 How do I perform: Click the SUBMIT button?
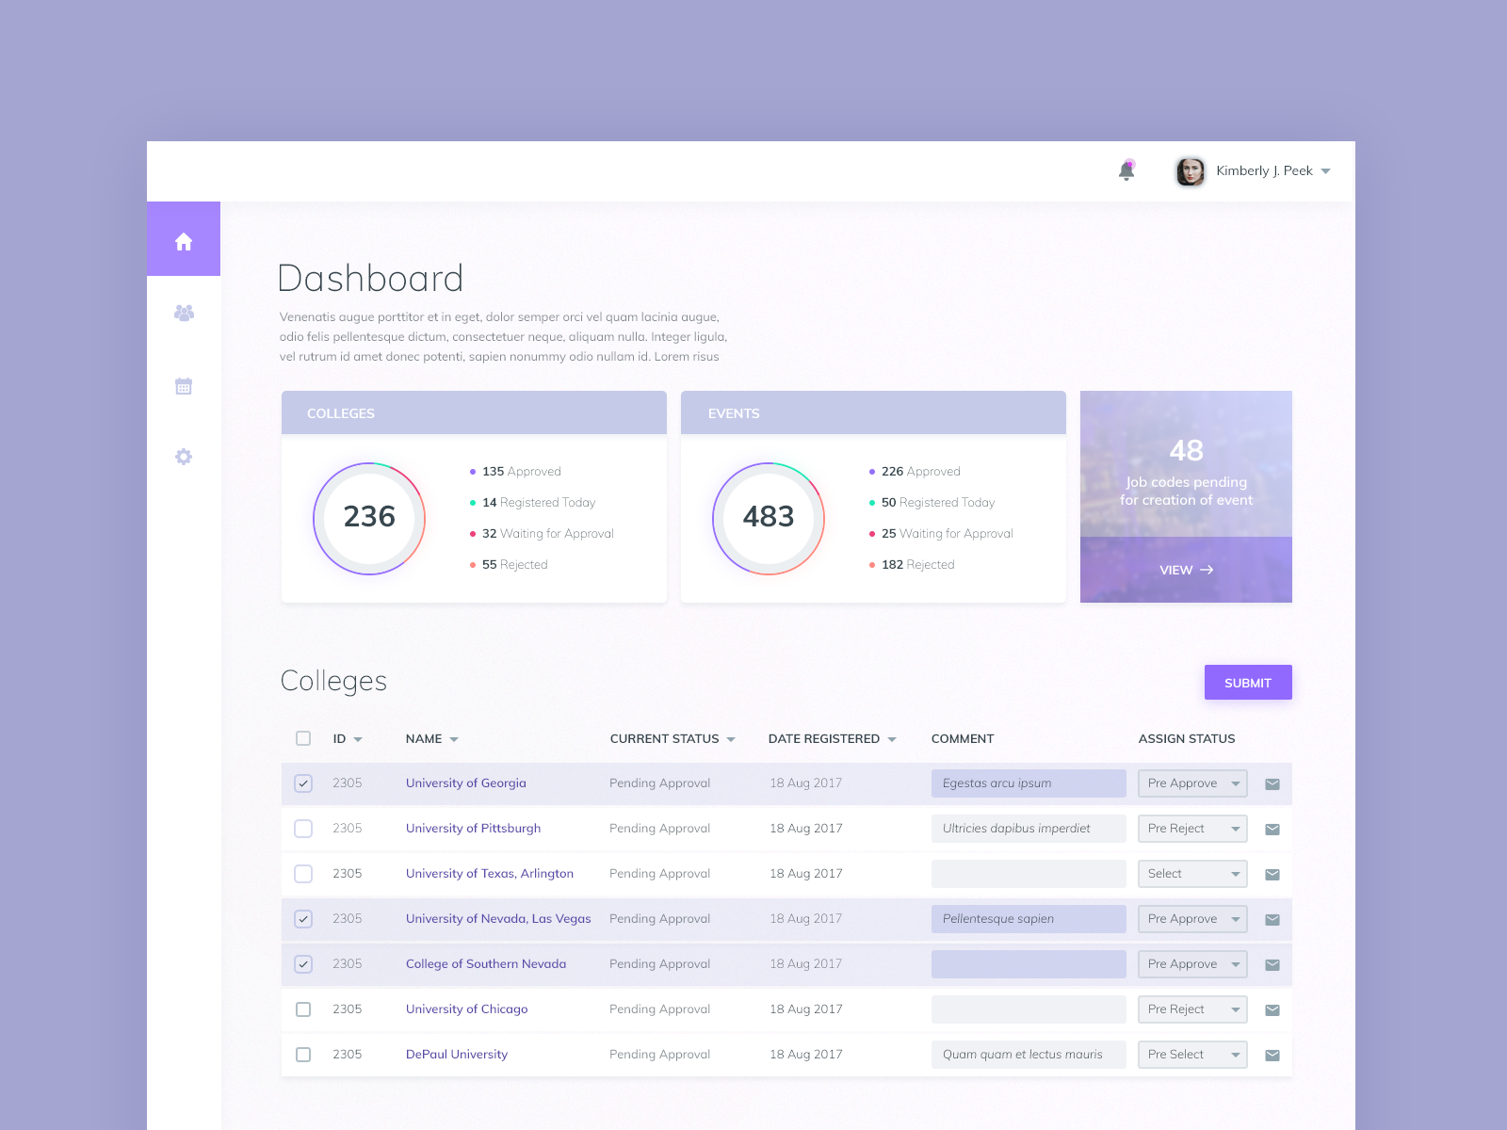[x=1248, y=682]
